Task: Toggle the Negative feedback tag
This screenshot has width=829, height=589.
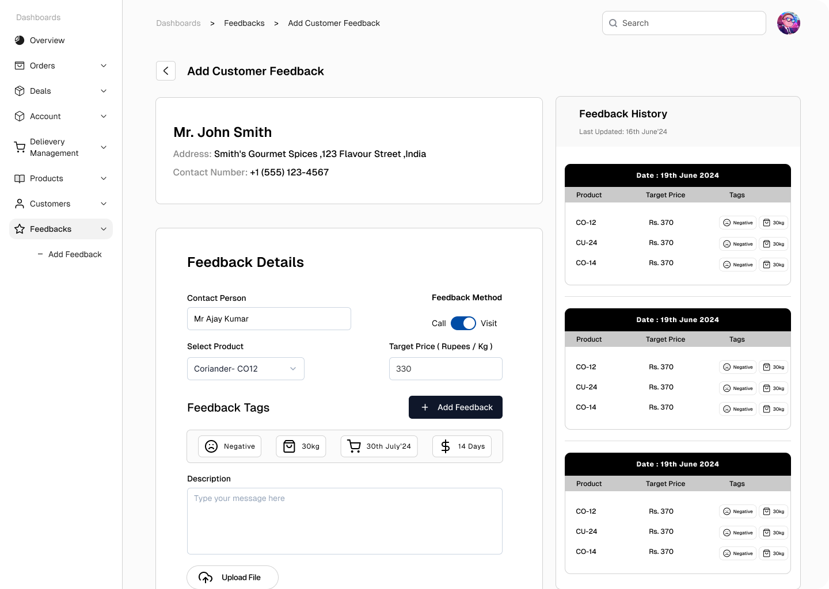Action: [229, 446]
